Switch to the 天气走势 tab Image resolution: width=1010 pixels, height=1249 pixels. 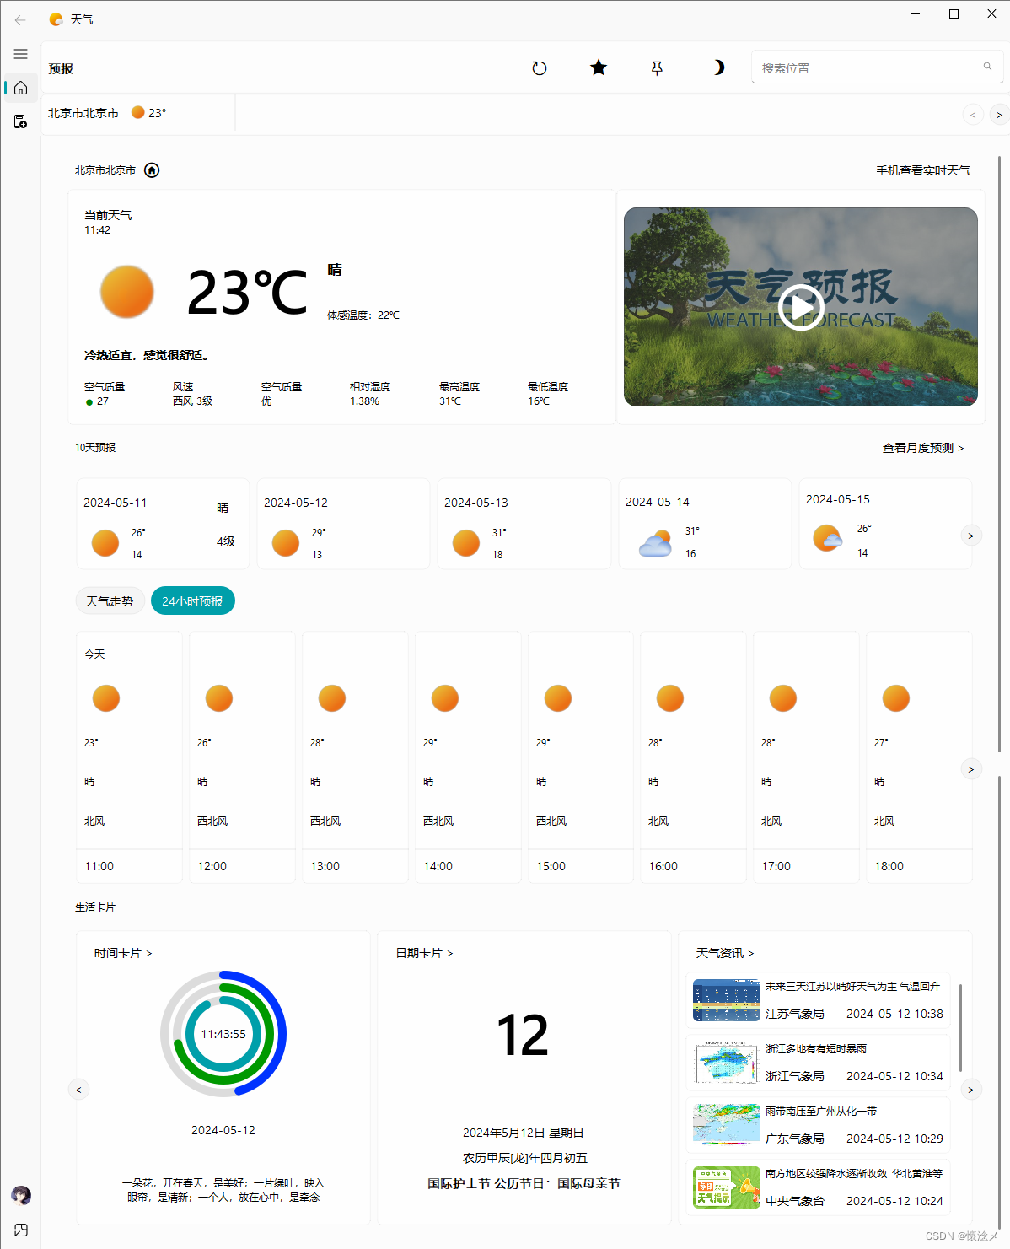point(110,600)
